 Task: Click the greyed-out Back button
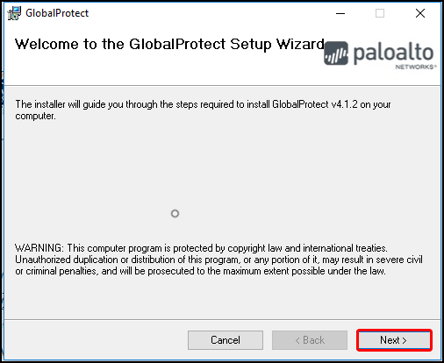point(310,340)
